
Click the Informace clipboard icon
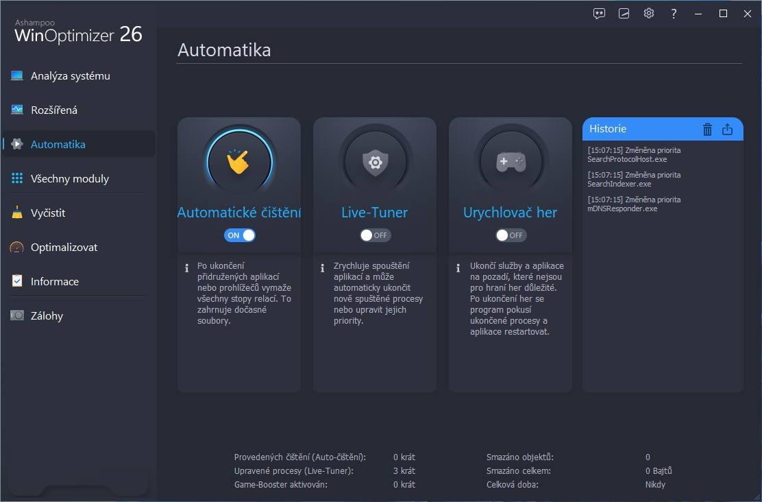tap(17, 281)
